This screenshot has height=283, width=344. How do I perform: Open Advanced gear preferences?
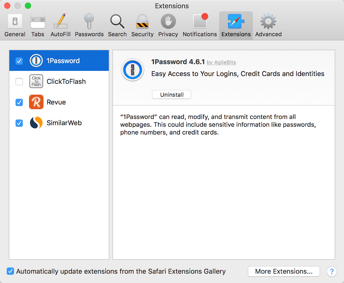(x=268, y=26)
